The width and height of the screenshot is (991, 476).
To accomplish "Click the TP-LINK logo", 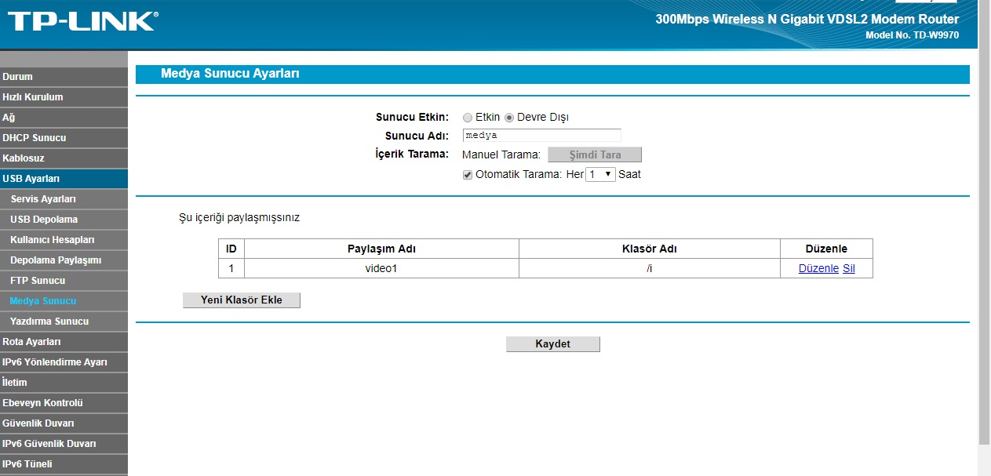I will [x=82, y=21].
